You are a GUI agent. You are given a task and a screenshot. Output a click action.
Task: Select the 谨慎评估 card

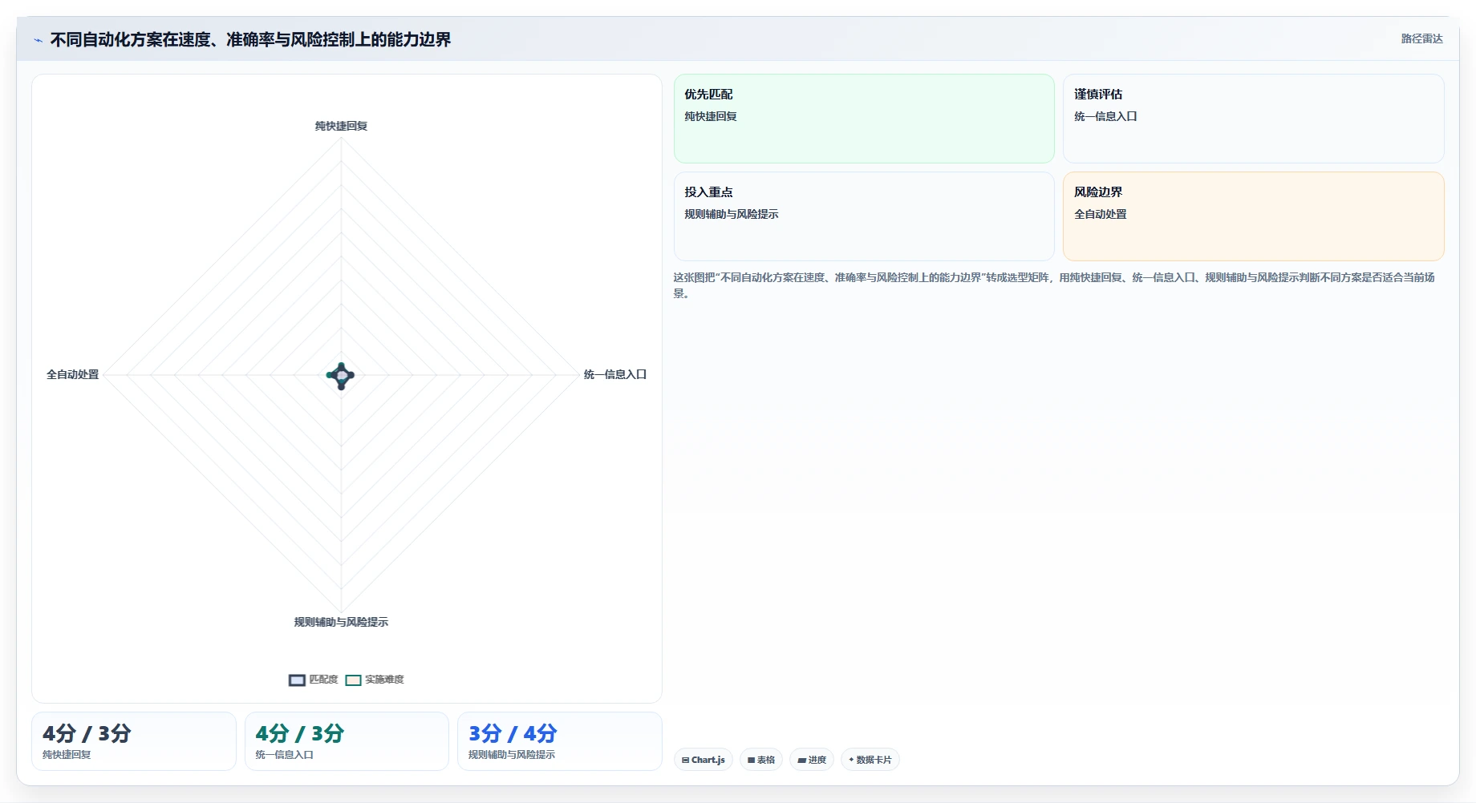1253,119
